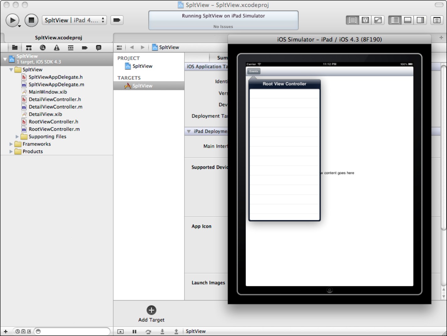Select the SpltView.xcodeproj tab
This screenshot has height=336, width=447.
click(x=59, y=38)
